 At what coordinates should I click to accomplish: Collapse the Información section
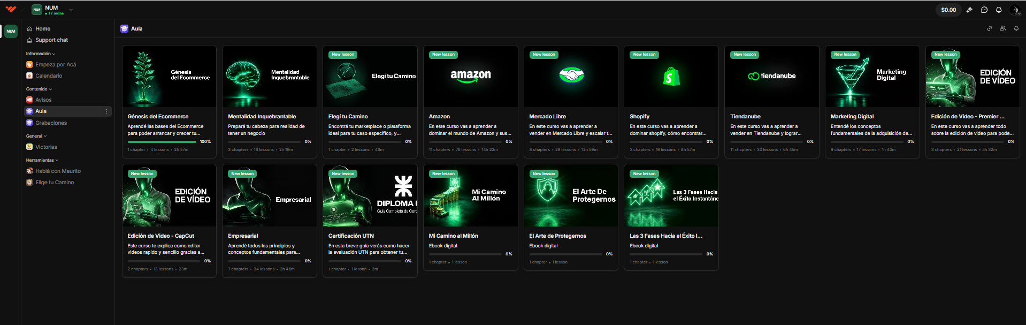pos(41,54)
